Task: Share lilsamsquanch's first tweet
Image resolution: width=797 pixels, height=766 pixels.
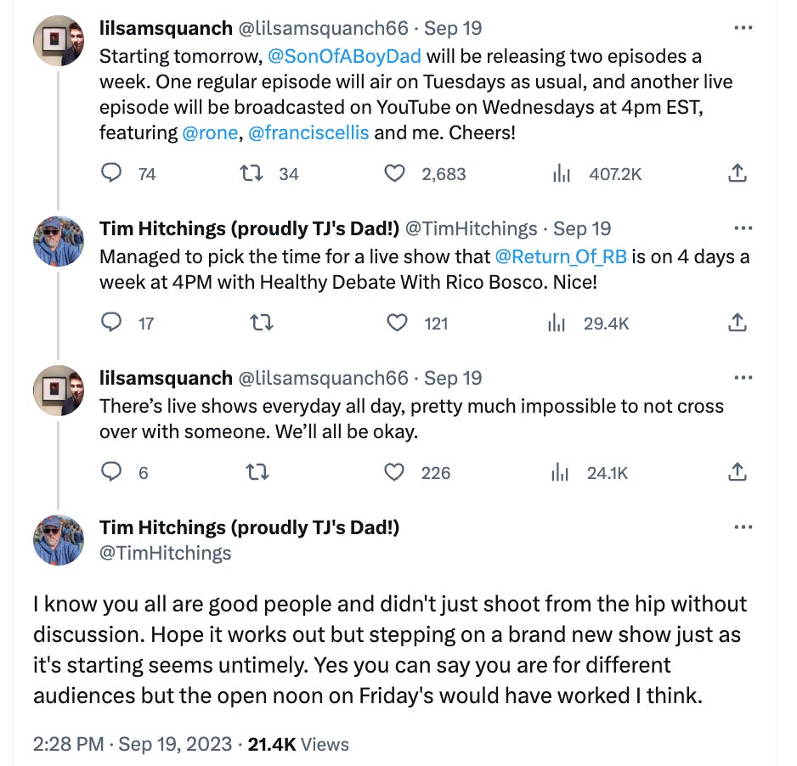Action: coord(738,174)
